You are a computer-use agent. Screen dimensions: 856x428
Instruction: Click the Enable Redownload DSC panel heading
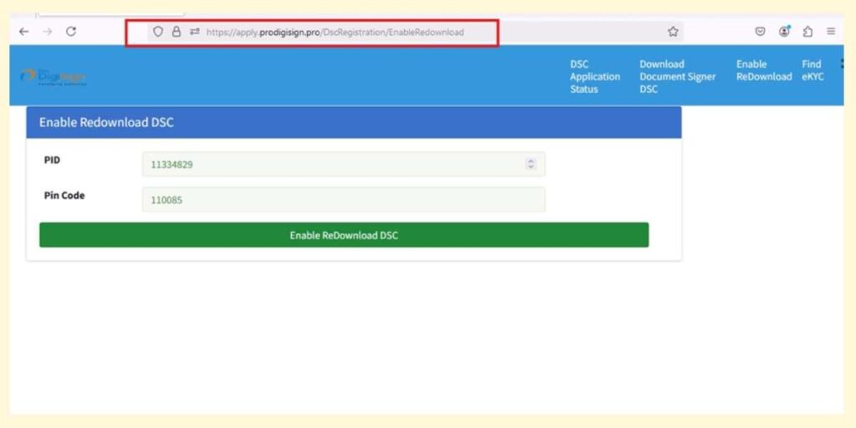click(106, 122)
